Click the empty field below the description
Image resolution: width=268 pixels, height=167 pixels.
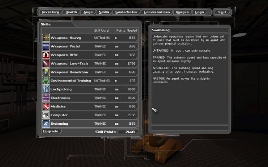(x=189, y=128)
